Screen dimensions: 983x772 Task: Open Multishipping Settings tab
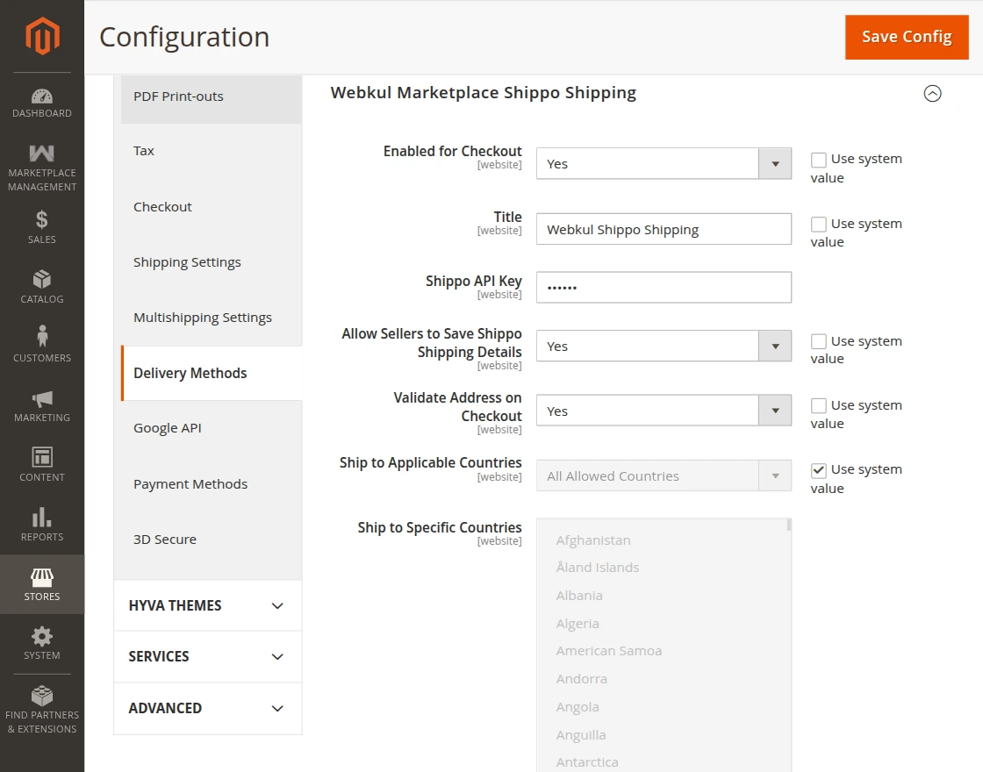[212, 318]
